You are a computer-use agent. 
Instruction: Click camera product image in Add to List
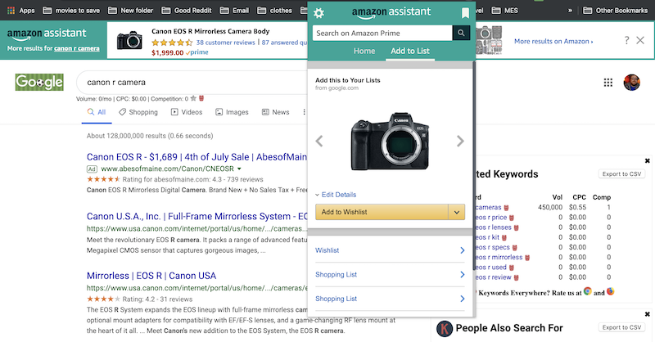(x=390, y=142)
